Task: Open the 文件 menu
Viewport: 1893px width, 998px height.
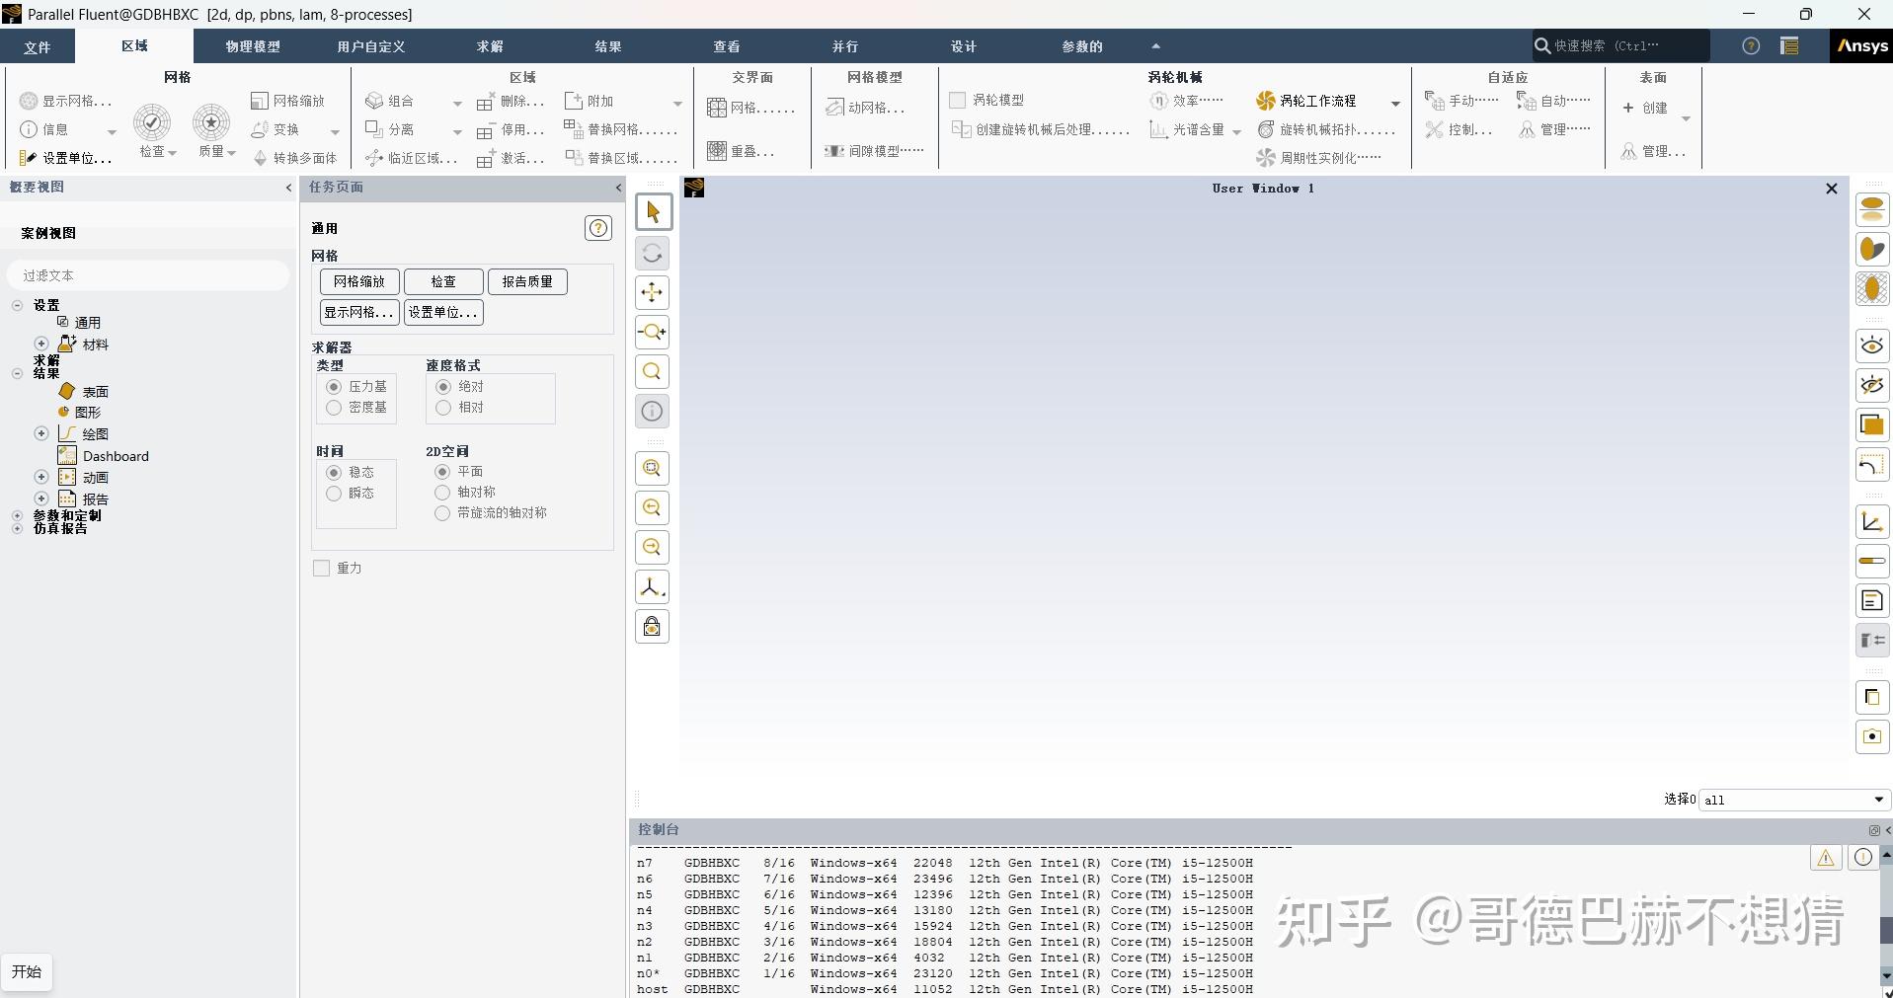Action: [38, 46]
